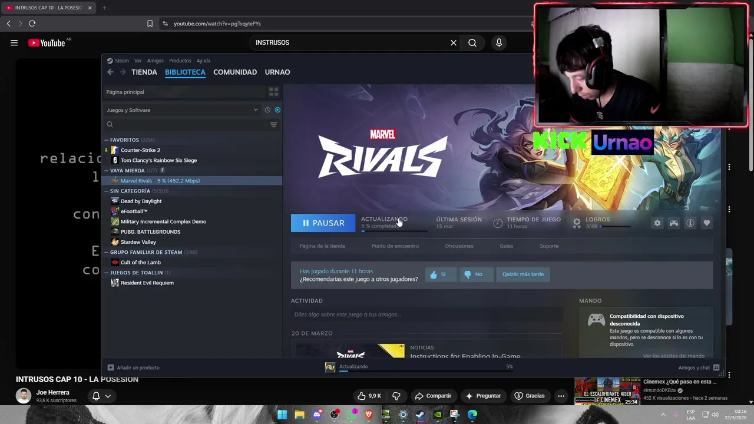Clear the YouTube search text
The height and width of the screenshot is (424, 754).
[x=454, y=42]
